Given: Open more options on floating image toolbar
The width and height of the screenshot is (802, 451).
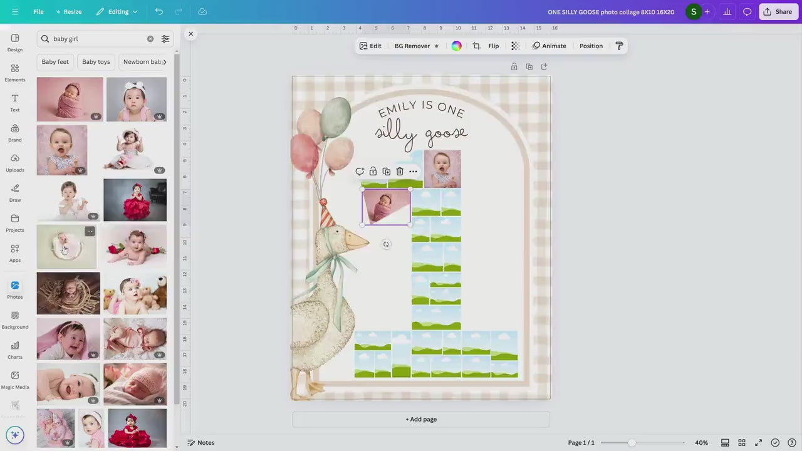Looking at the screenshot, I should [x=413, y=172].
